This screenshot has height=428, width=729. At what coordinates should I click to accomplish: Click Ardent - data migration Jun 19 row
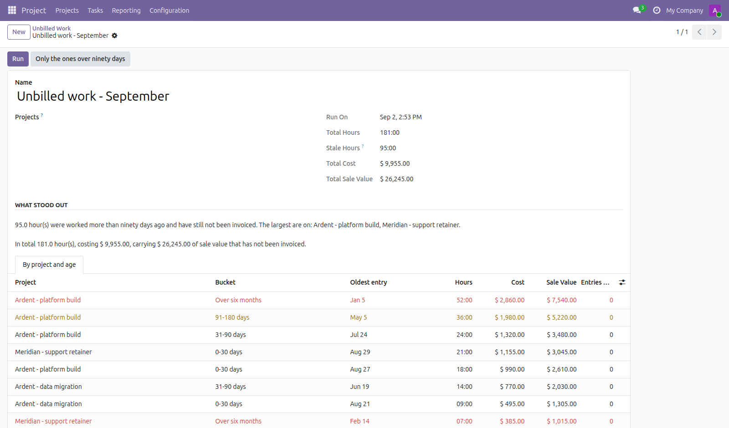tap(319, 387)
